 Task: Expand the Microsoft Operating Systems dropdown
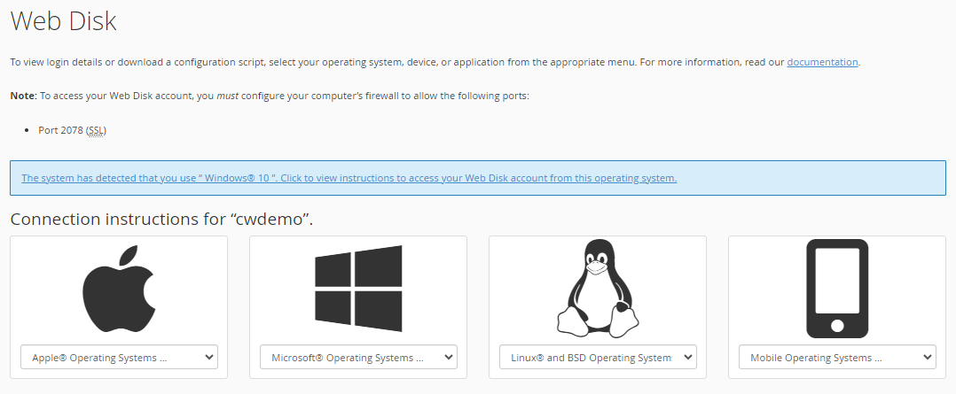[x=358, y=358]
